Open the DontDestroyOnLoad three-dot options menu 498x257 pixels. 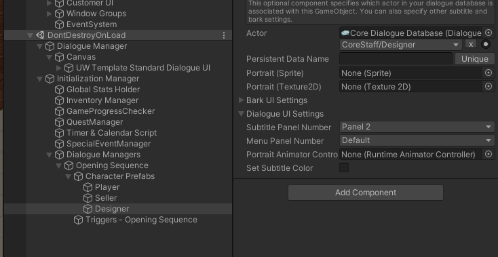pos(224,35)
